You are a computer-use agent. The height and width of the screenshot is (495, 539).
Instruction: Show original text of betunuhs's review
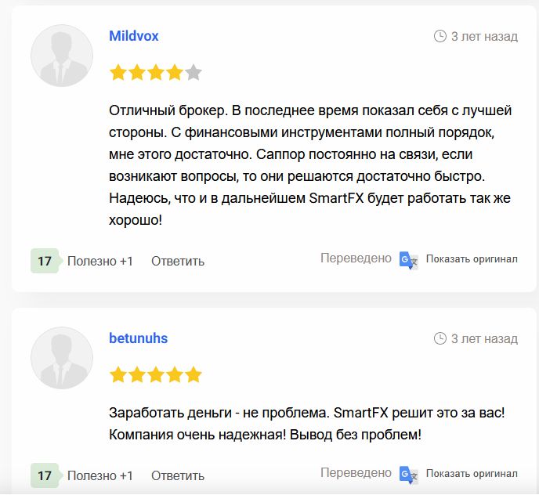point(472,474)
